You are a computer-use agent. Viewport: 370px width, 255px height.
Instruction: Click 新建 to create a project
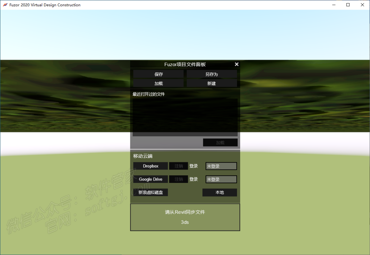coord(212,83)
